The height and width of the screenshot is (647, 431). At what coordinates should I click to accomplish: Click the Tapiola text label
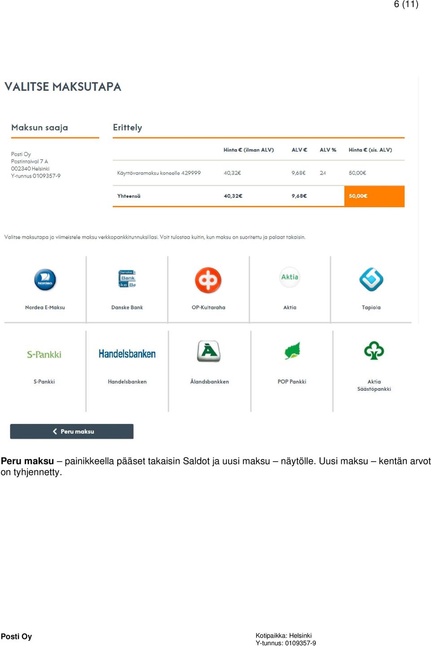(x=371, y=307)
